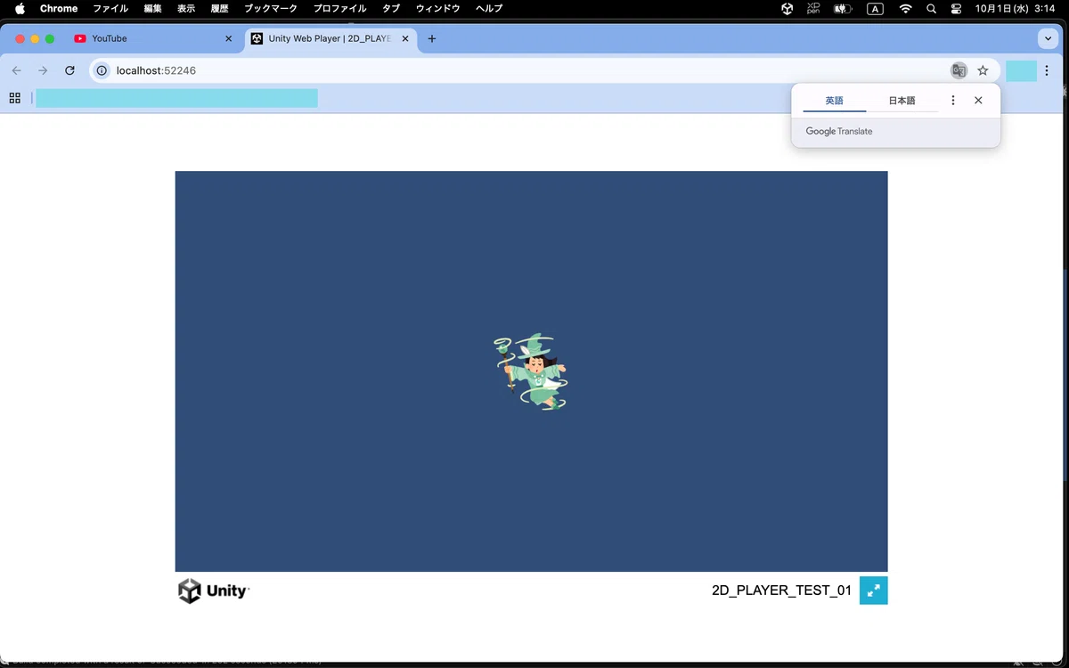Click the XP-Pen menu bar icon
Screen dimensions: 1069x668
[x=813, y=8]
